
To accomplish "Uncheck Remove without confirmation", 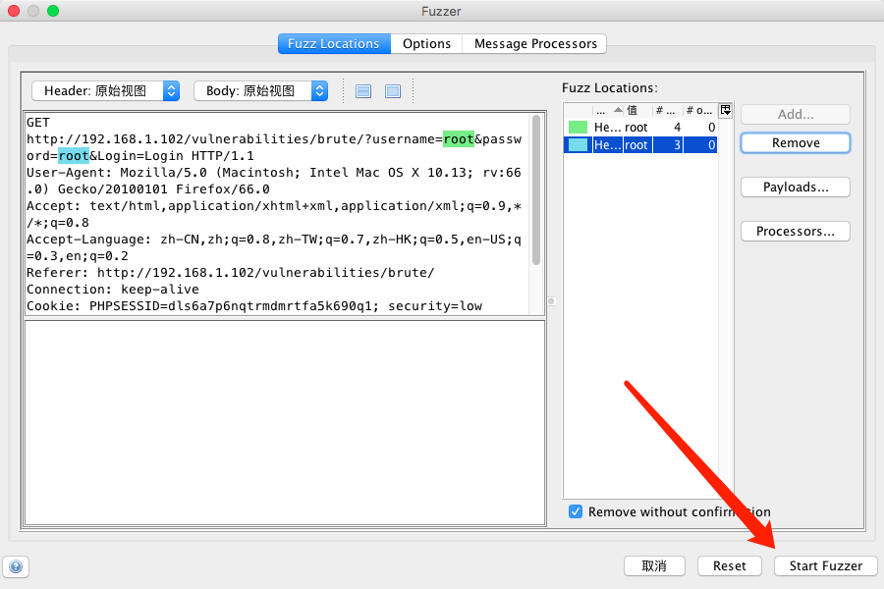I will 576,511.
